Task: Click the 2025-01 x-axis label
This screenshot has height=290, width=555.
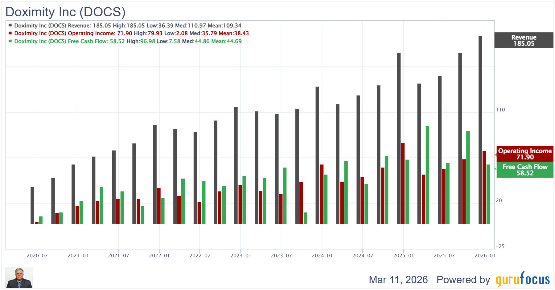Action: [x=404, y=256]
